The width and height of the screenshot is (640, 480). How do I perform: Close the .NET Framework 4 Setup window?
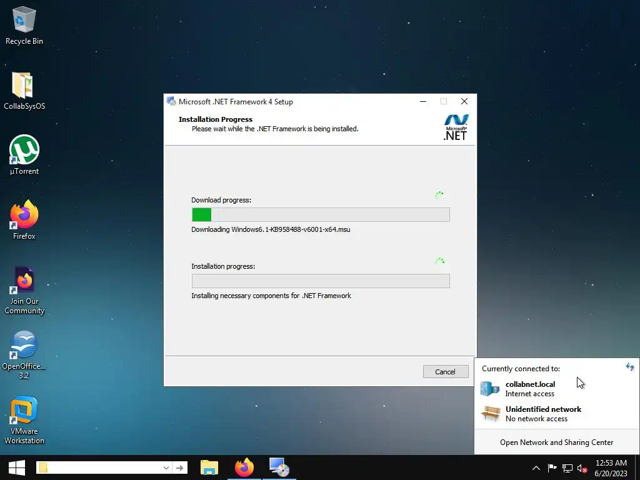(464, 101)
